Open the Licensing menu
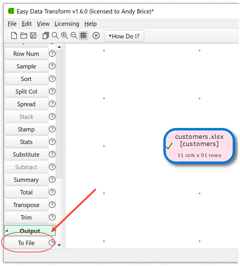Image resolution: width=240 pixels, height=266 pixels. [67, 24]
